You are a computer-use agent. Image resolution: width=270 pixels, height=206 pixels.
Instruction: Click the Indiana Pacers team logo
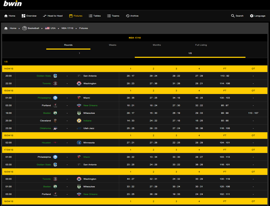79,121
